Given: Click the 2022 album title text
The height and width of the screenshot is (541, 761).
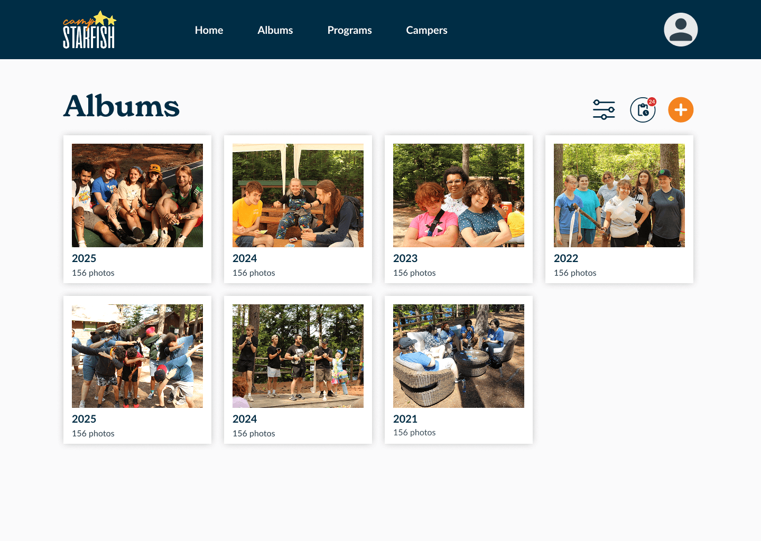Looking at the screenshot, I should [x=566, y=258].
